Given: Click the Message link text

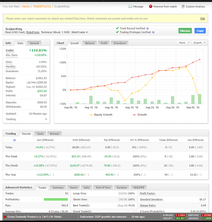Looking at the screenshot, I should pyautogui.click(x=138, y=6).
